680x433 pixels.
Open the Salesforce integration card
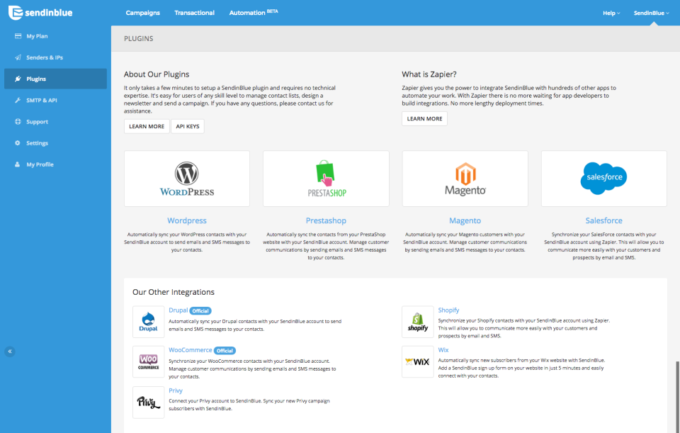coord(603,178)
